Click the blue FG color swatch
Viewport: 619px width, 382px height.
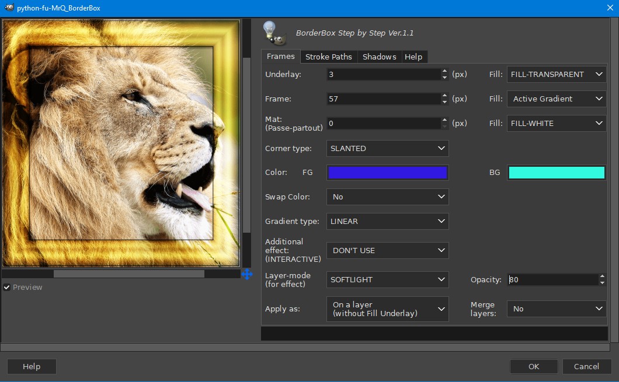click(x=387, y=173)
